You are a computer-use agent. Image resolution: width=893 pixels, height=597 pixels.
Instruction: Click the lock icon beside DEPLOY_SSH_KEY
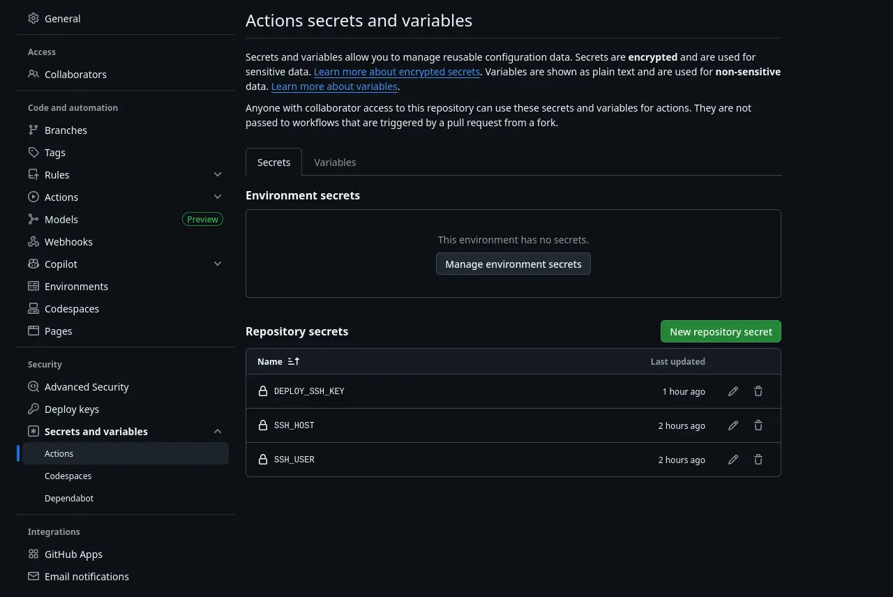point(263,391)
